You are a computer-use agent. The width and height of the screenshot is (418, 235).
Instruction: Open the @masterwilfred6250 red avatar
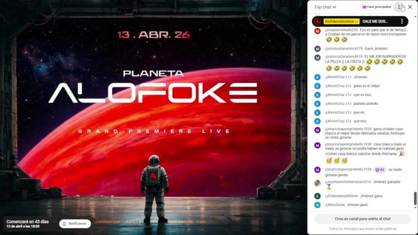(317, 31)
